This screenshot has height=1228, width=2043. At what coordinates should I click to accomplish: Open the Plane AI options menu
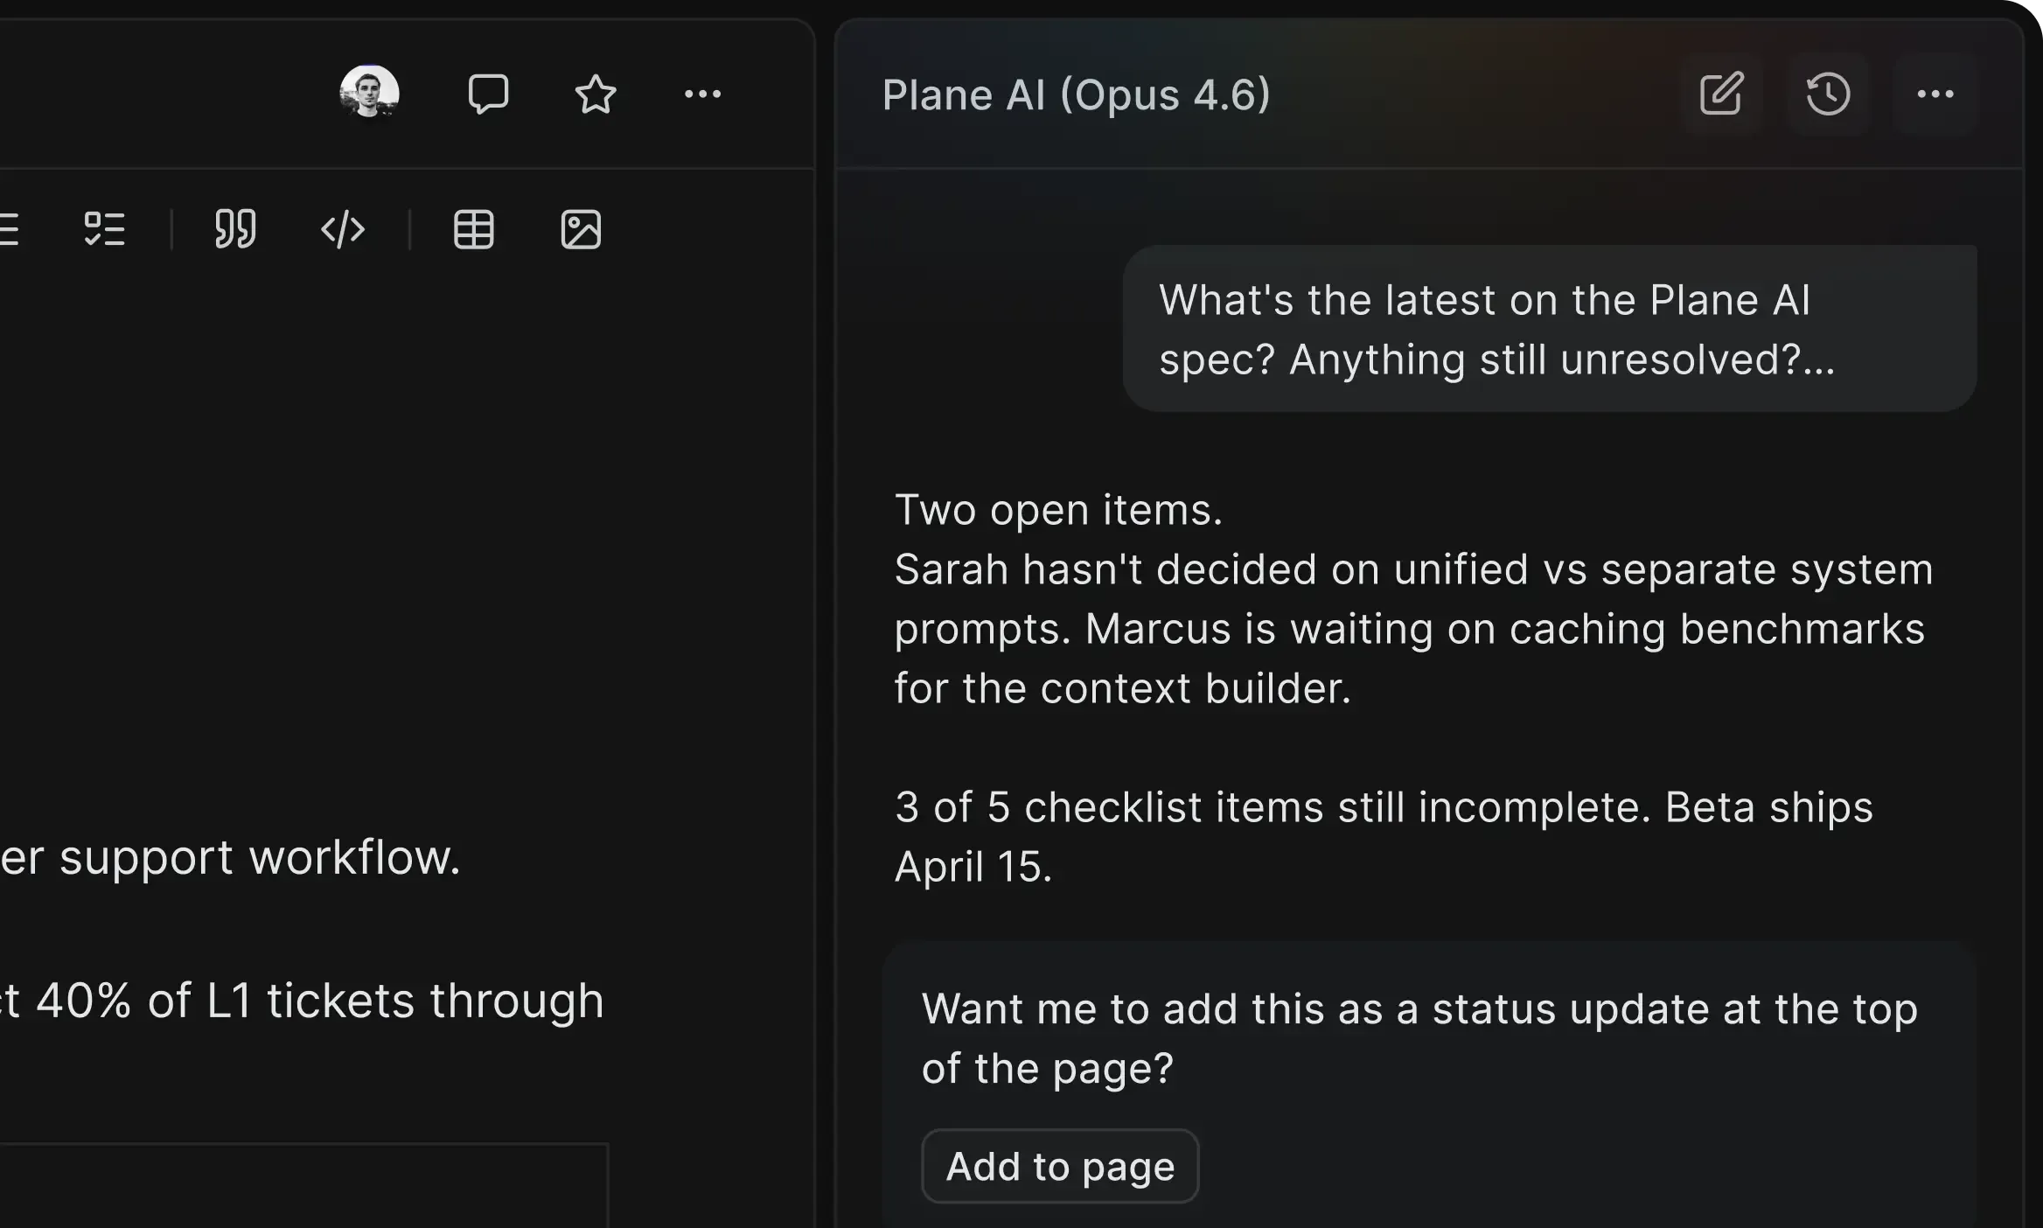coord(1936,94)
